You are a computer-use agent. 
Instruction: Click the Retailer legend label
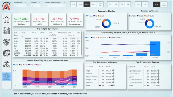click(133, 16)
